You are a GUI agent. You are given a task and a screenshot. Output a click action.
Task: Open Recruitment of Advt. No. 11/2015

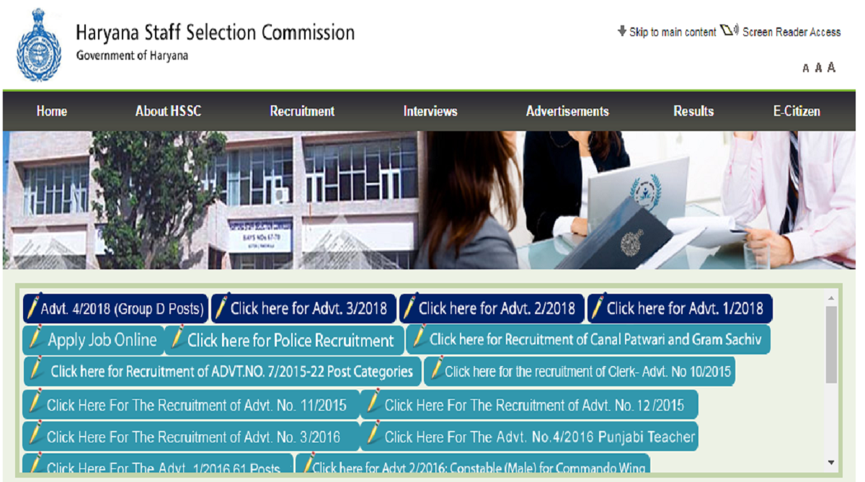(x=190, y=404)
